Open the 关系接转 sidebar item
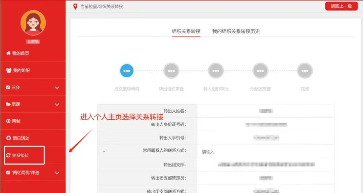363x193 pixels. (21, 155)
